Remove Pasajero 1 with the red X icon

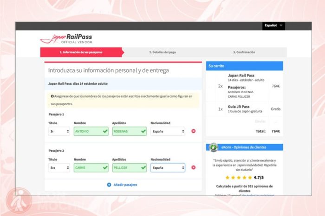pyautogui.click(x=194, y=131)
